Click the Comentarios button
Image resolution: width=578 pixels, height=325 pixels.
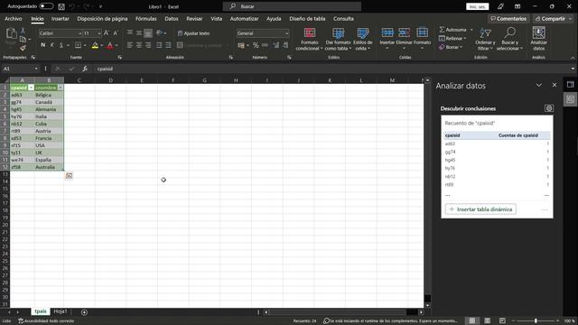point(508,19)
